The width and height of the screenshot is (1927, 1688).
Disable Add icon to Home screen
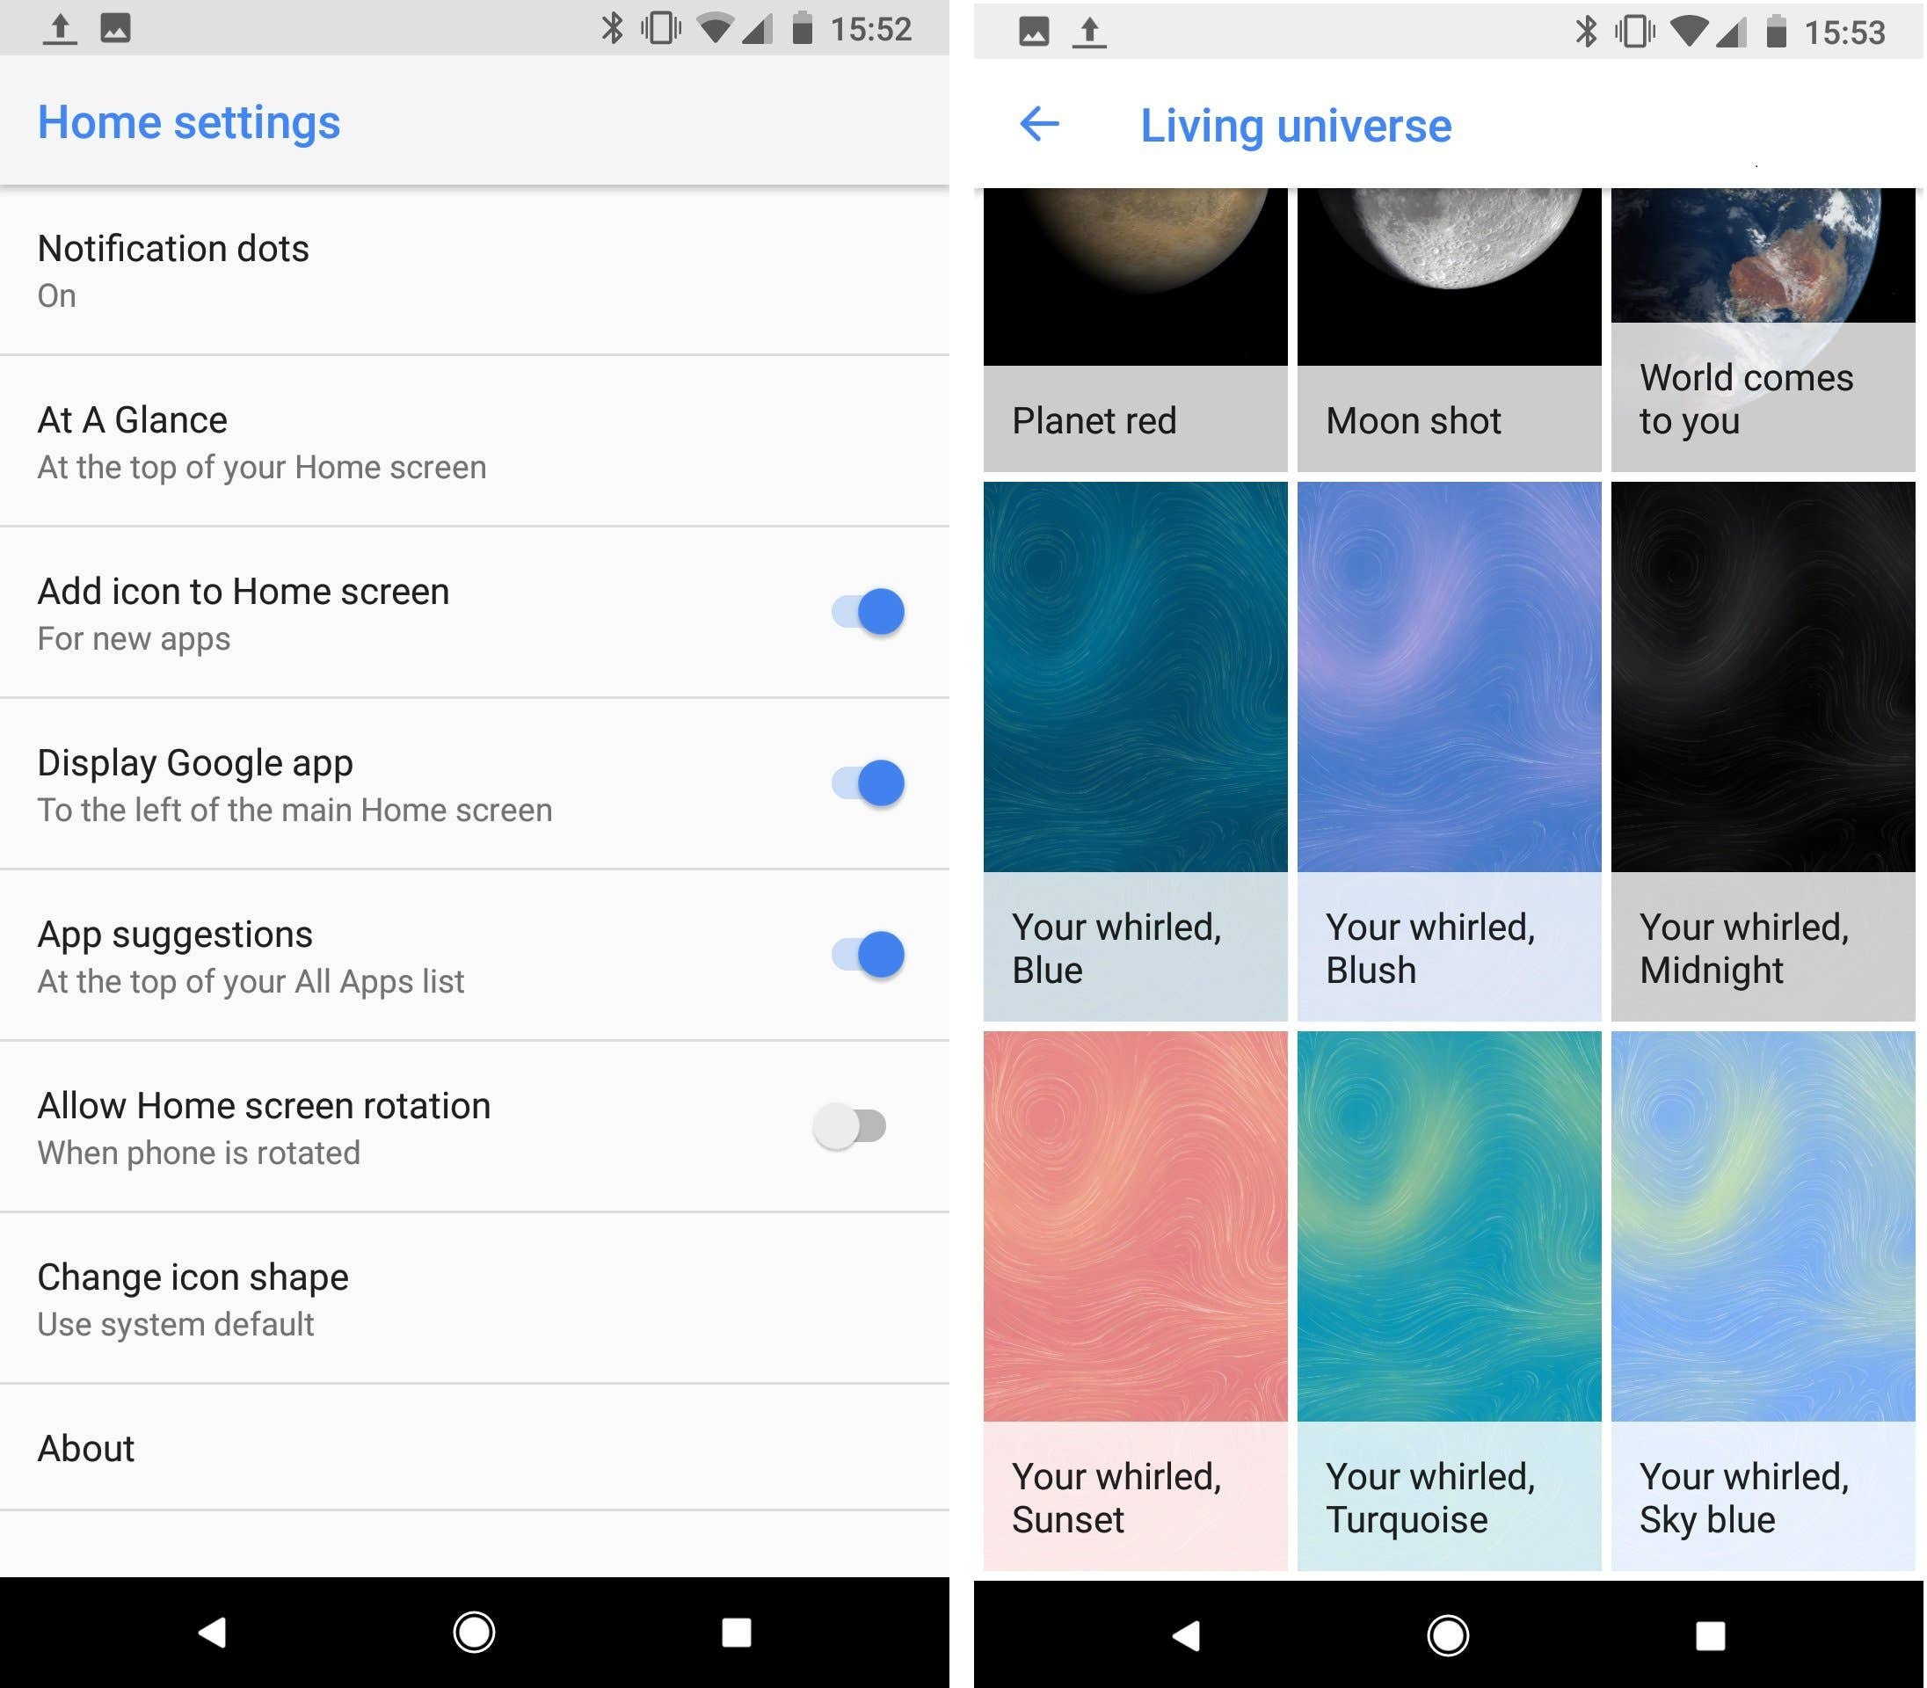tap(866, 611)
